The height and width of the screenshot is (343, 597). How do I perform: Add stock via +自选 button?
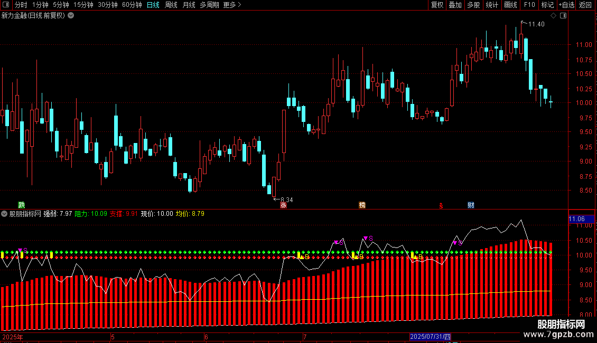click(x=566, y=5)
